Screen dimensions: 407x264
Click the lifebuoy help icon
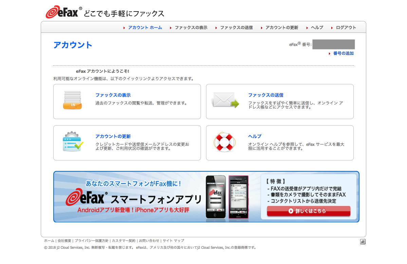(224, 142)
